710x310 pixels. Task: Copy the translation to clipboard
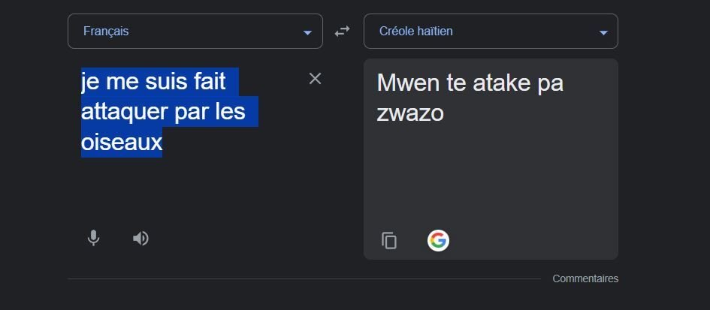coord(389,240)
